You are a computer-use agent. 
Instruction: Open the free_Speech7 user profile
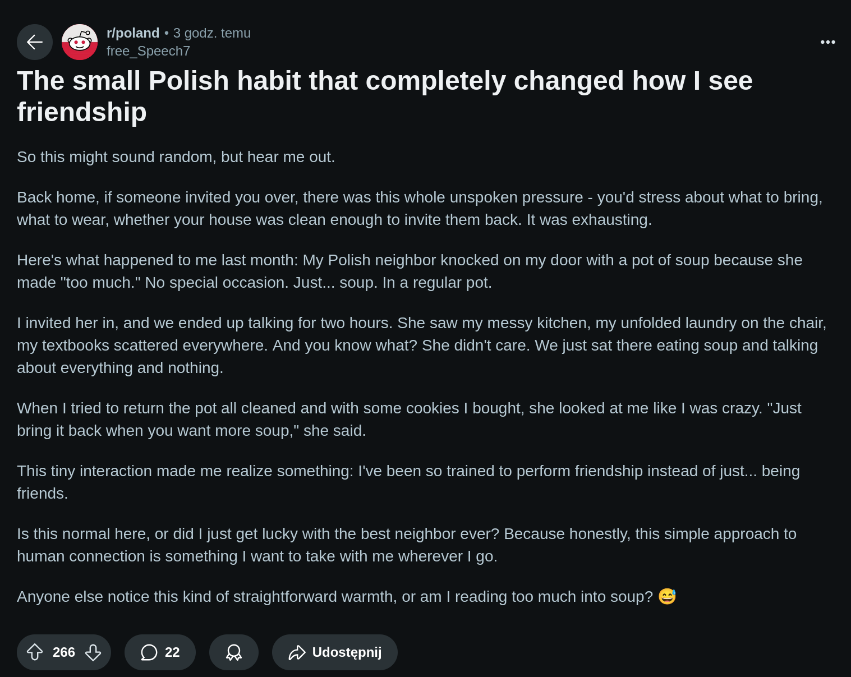148,51
